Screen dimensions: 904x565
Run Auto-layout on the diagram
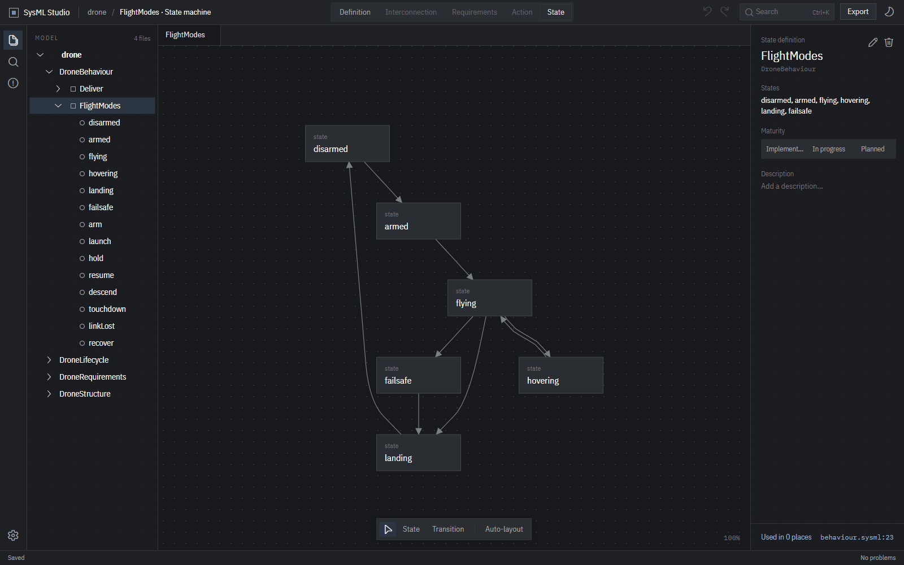point(504,529)
